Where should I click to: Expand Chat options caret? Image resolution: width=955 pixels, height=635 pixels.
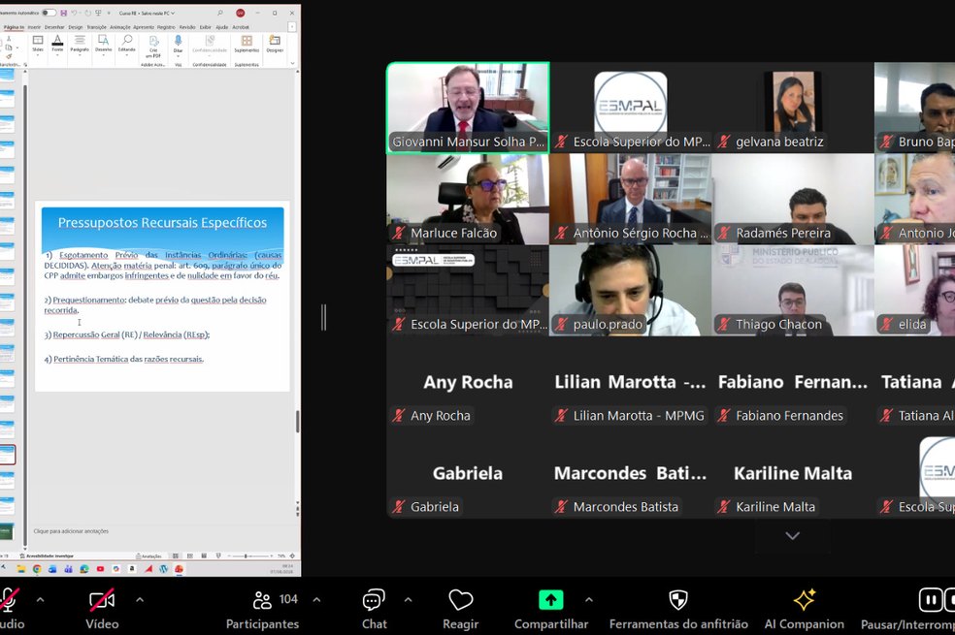coord(408,600)
